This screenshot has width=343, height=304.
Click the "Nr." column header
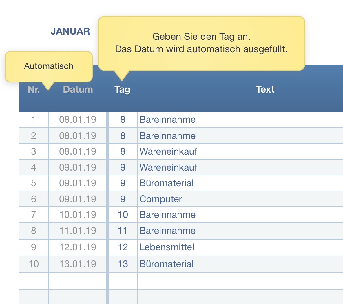(34, 89)
